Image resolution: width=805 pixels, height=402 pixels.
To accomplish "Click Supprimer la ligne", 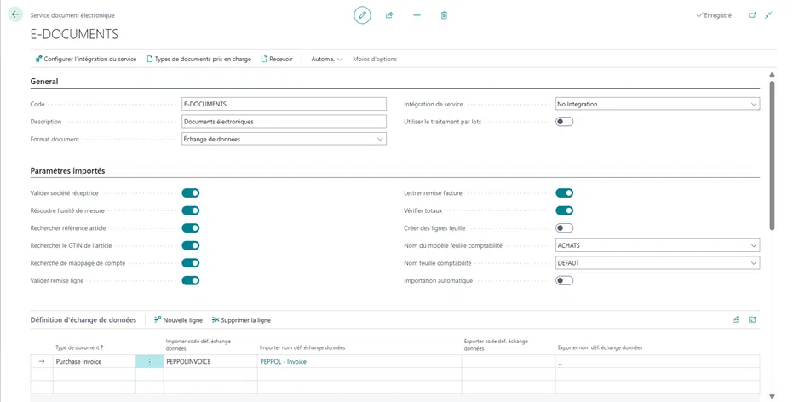I will [x=241, y=320].
